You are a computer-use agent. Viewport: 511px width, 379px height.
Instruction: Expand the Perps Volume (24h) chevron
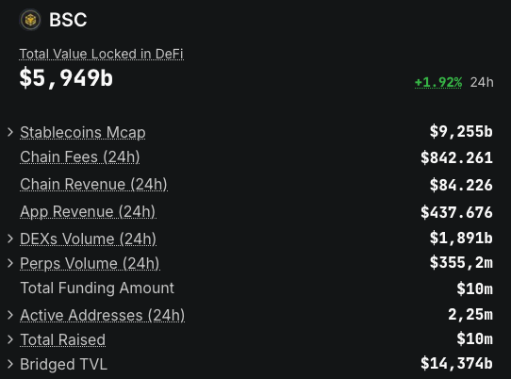10,263
